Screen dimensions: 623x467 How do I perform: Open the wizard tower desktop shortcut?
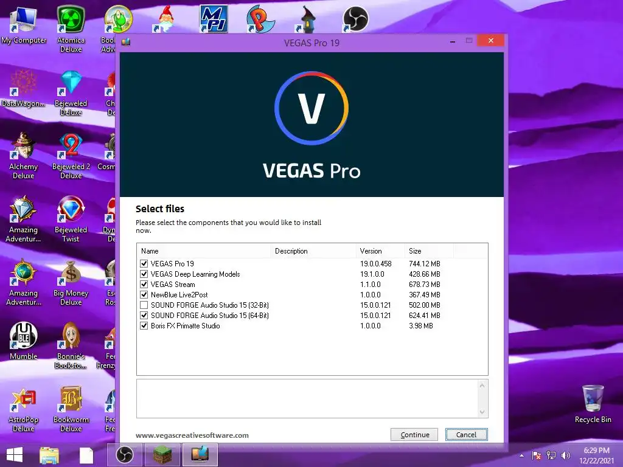point(307,19)
